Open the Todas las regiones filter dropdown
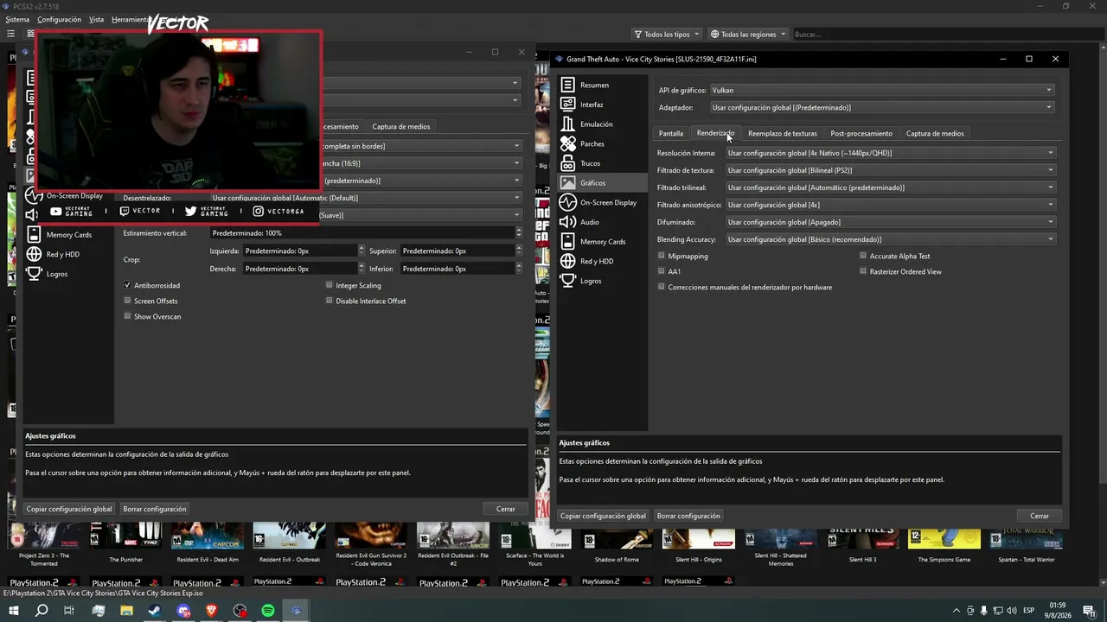 click(748, 35)
